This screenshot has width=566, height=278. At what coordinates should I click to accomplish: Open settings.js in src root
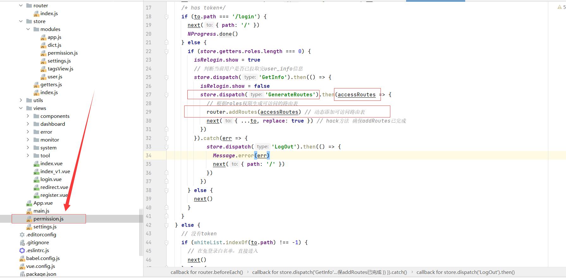45,227
